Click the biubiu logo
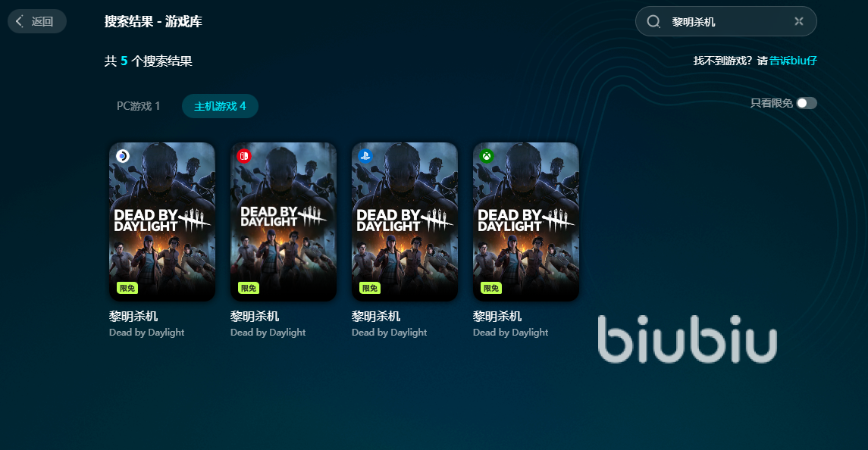The image size is (868, 450). click(687, 339)
